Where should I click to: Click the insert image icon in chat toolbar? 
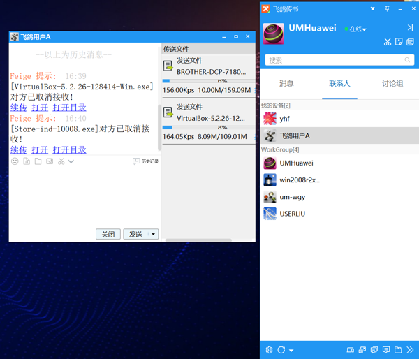[x=50, y=161]
